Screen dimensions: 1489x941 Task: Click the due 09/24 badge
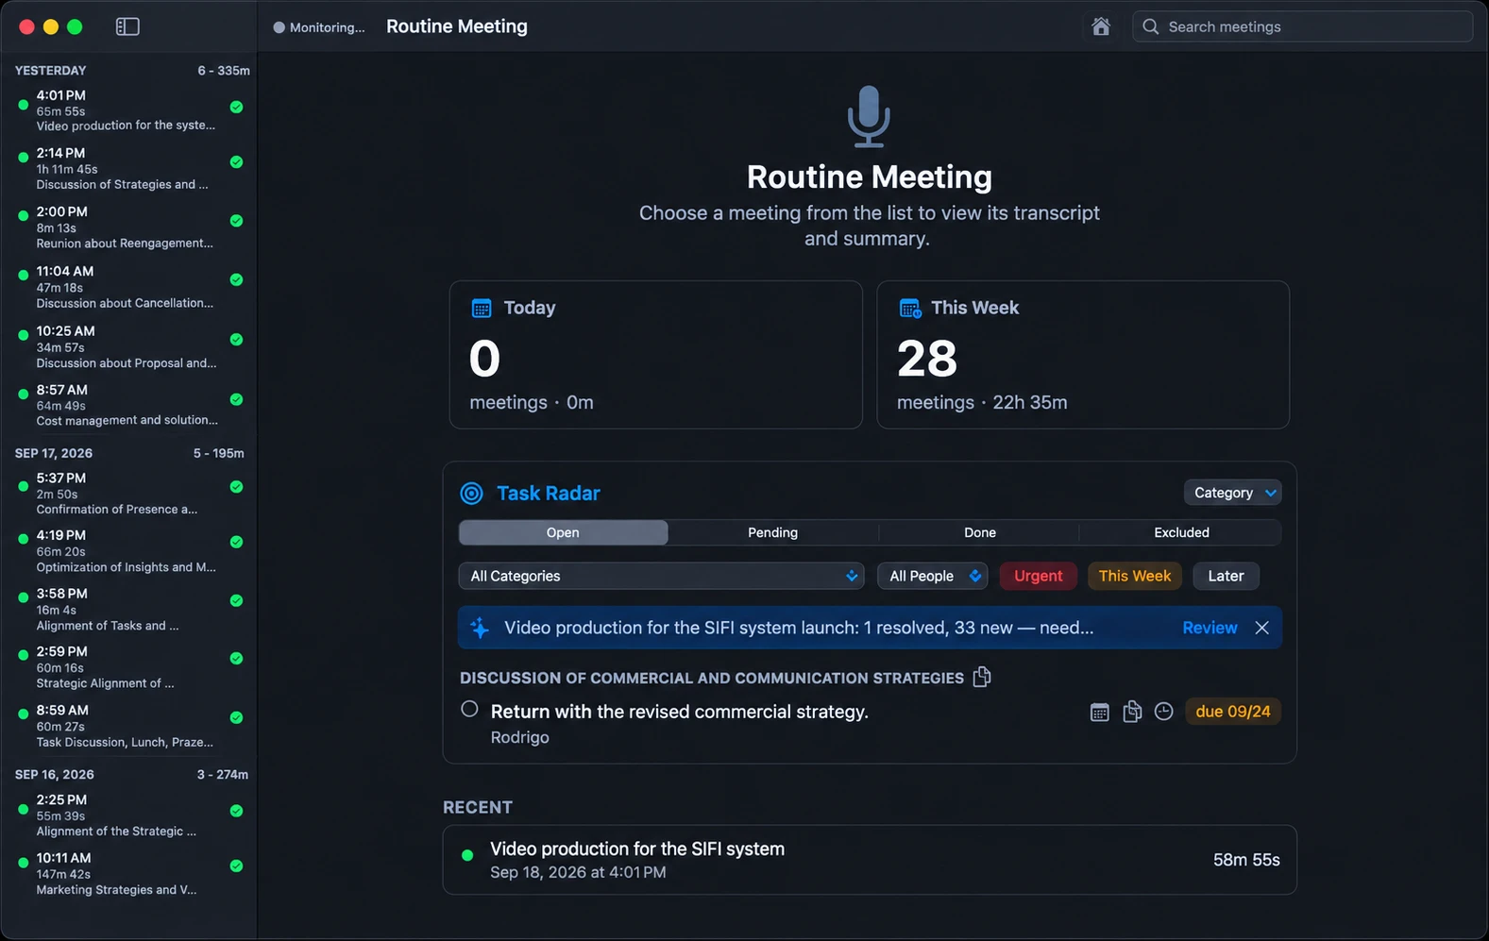pyautogui.click(x=1232, y=712)
